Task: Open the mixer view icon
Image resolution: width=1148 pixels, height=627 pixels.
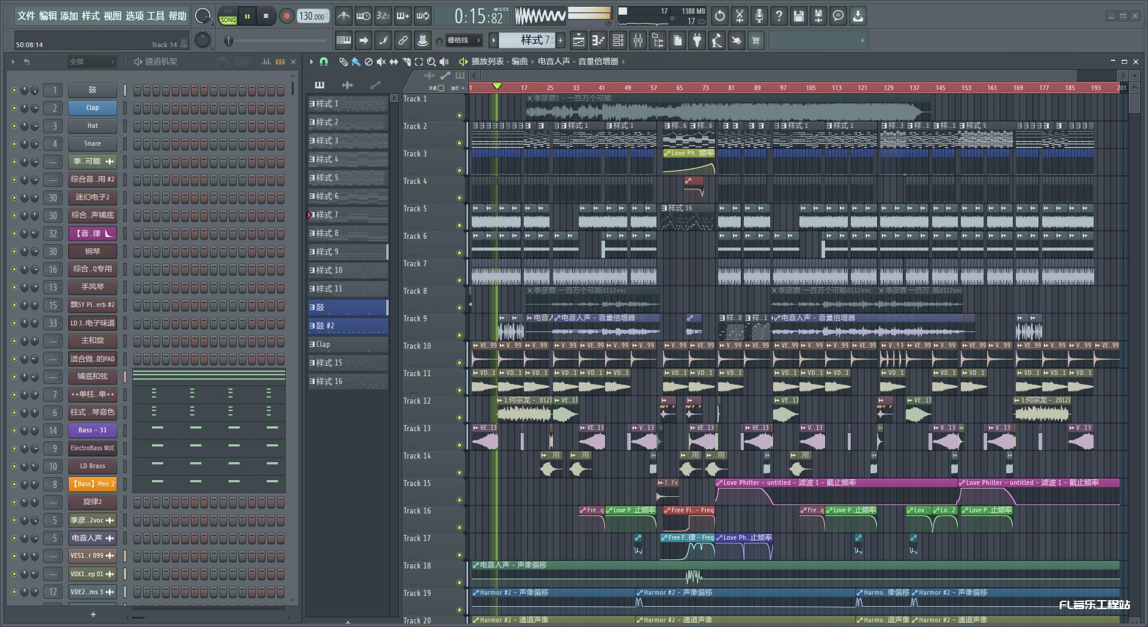Action: [638, 41]
